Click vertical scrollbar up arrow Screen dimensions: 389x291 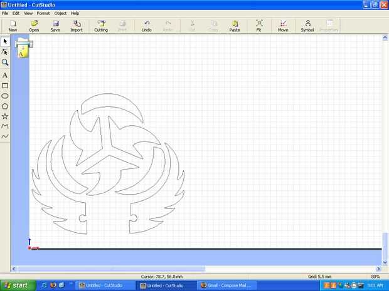pyautogui.click(x=385, y=38)
